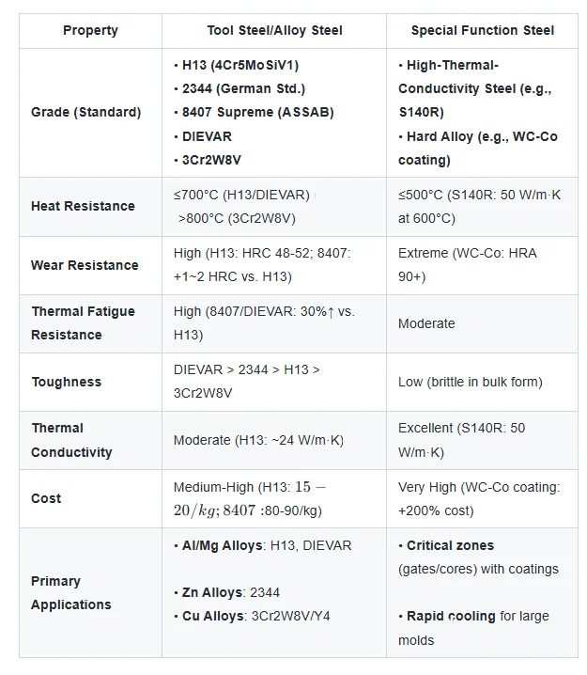The image size is (587, 675).
Task: Click the "H13 (4Cr5MoSiV1)" bullet item
Action: pyautogui.click(x=236, y=65)
